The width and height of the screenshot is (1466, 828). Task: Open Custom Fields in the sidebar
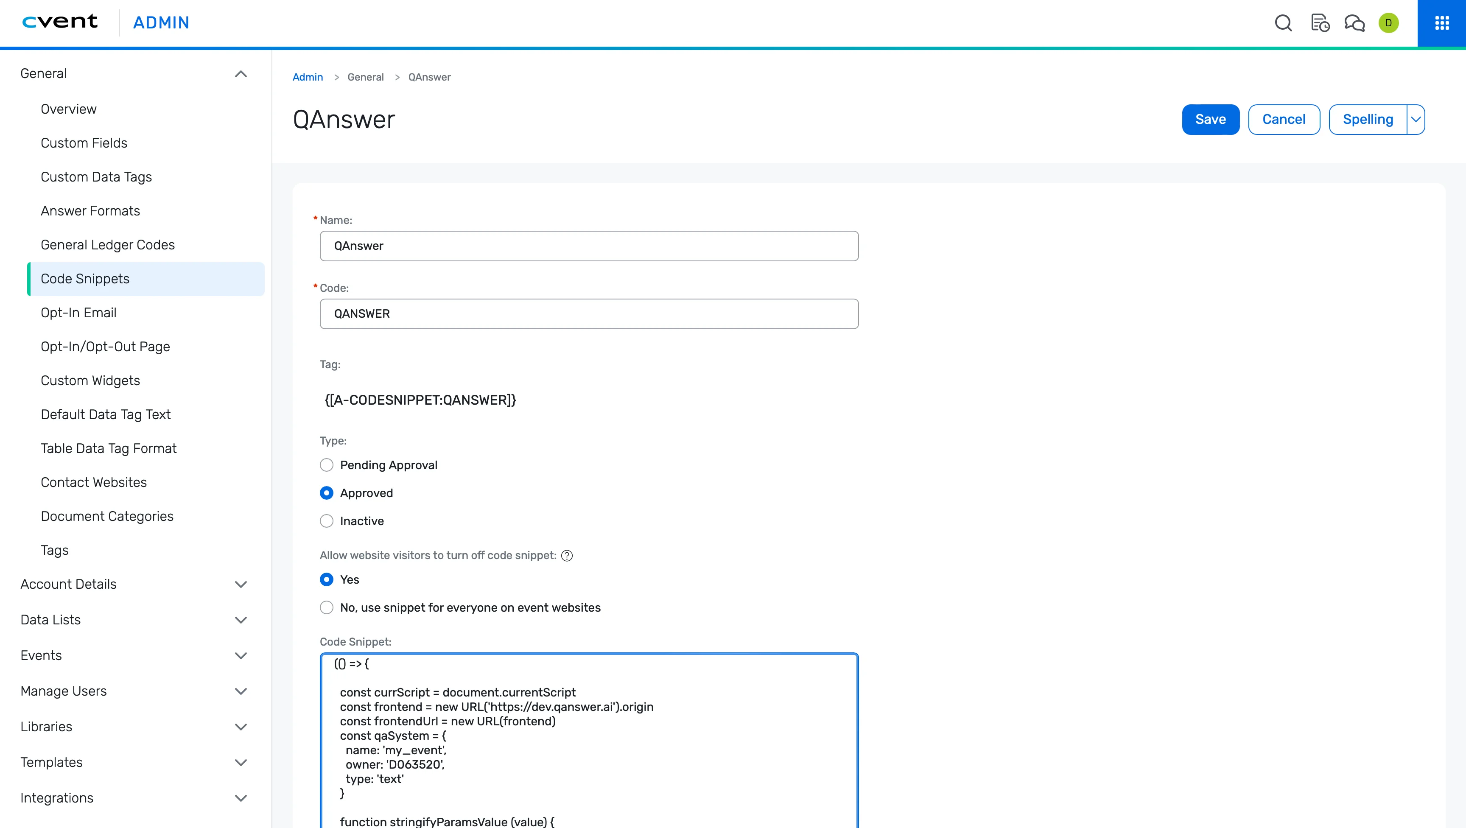(84, 143)
